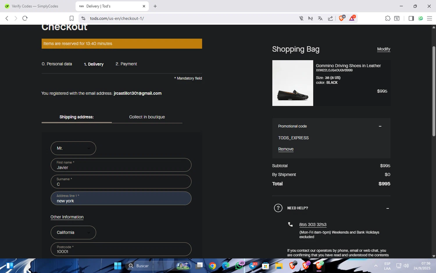
Task: Click the First name field with Javier
Action: 121,165
